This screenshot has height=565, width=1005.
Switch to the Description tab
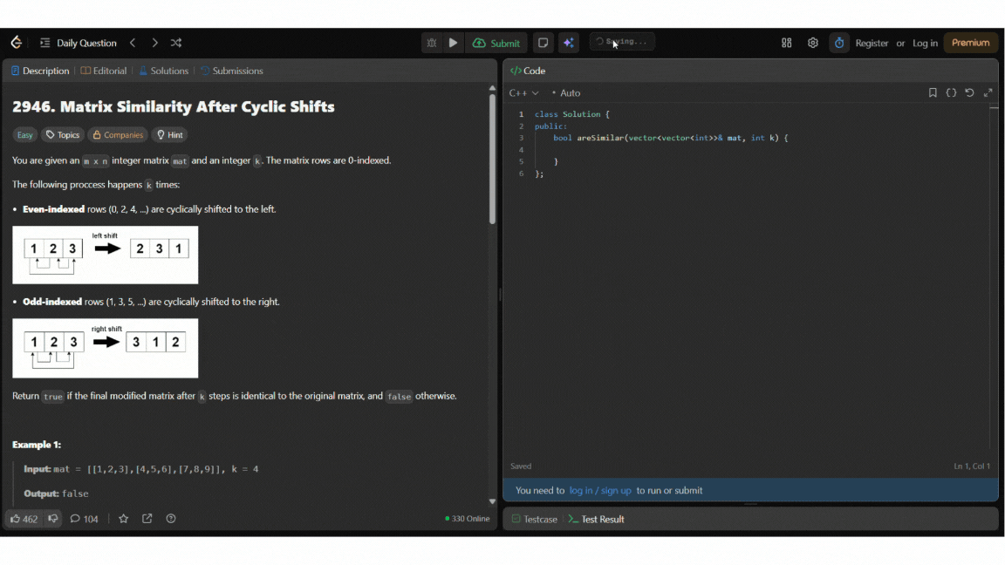tap(40, 71)
